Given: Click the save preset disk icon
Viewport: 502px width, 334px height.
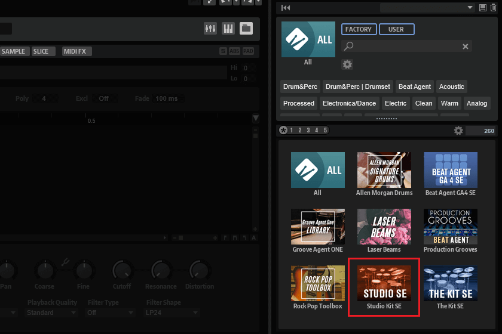Looking at the screenshot, I should 483,7.
